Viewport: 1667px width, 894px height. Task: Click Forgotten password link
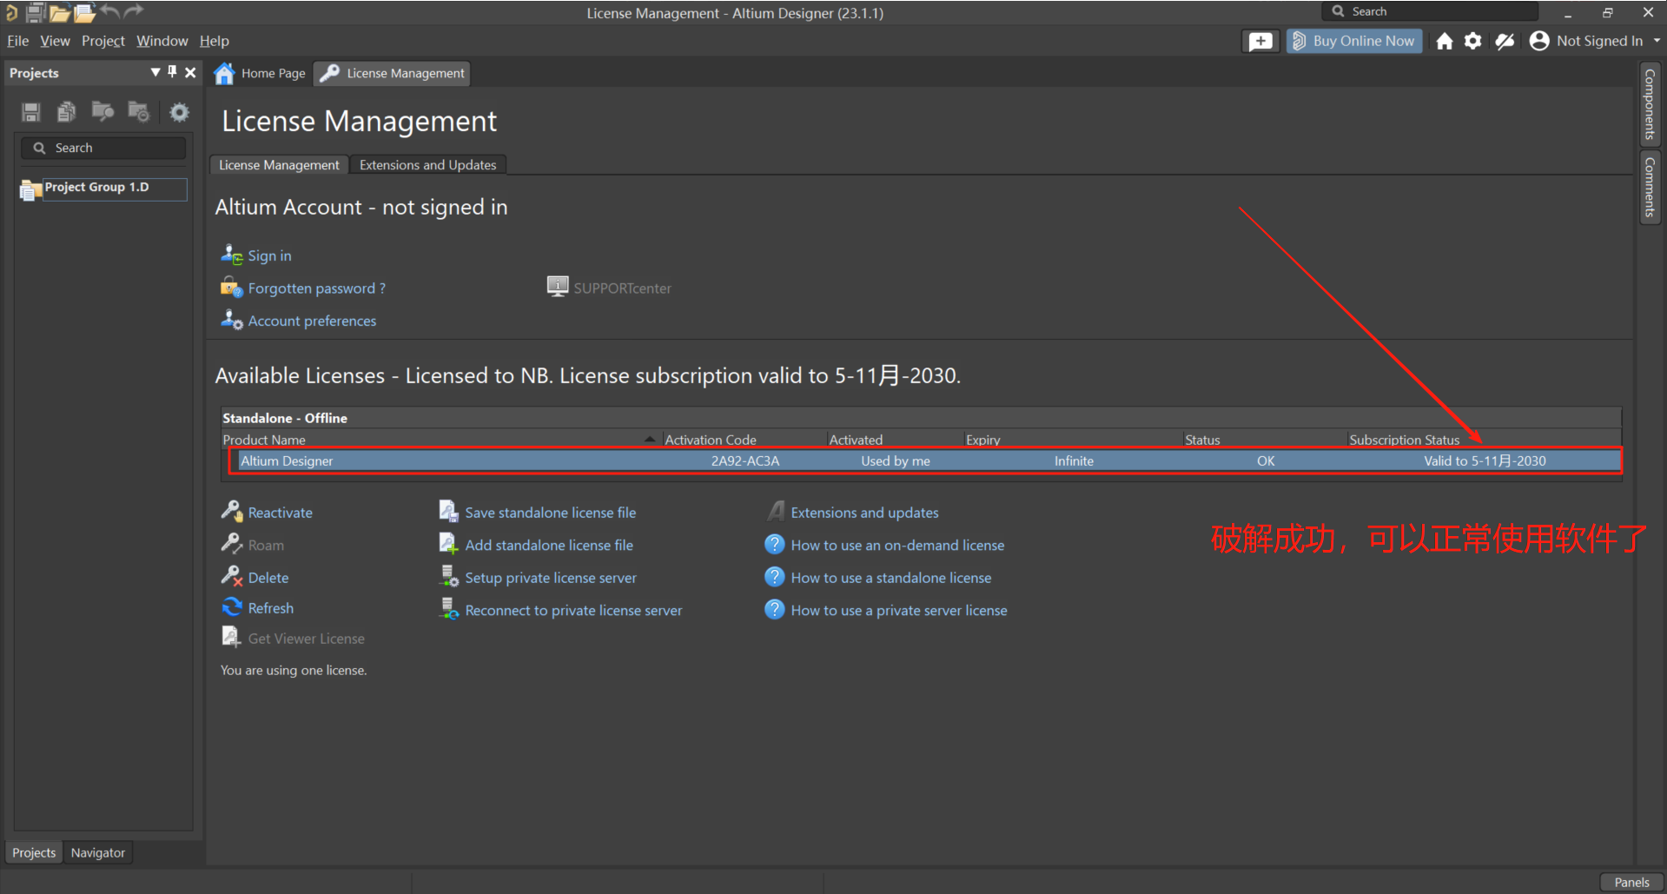pyautogui.click(x=316, y=288)
